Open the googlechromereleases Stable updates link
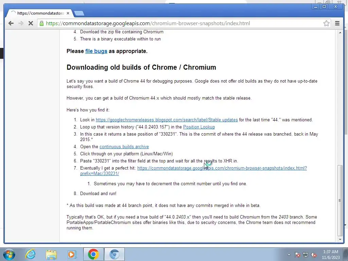 pos(167,120)
